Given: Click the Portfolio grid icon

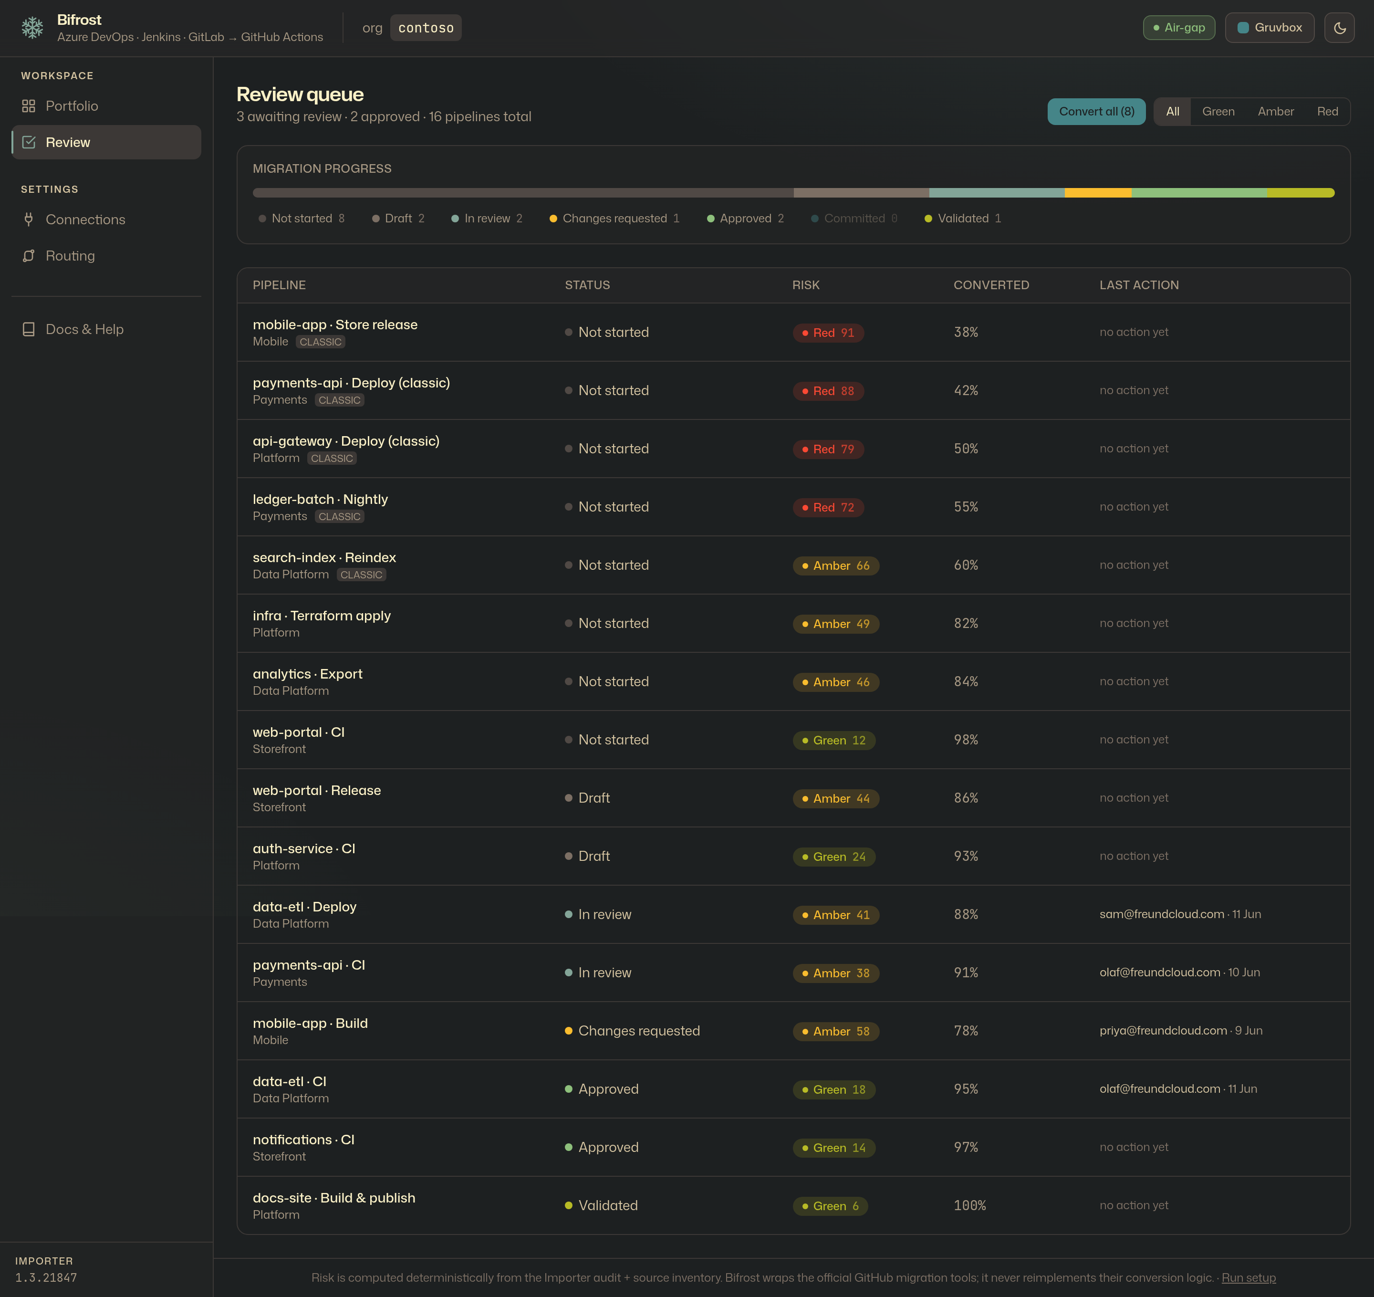Looking at the screenshot, I should [x=28, y=106].
